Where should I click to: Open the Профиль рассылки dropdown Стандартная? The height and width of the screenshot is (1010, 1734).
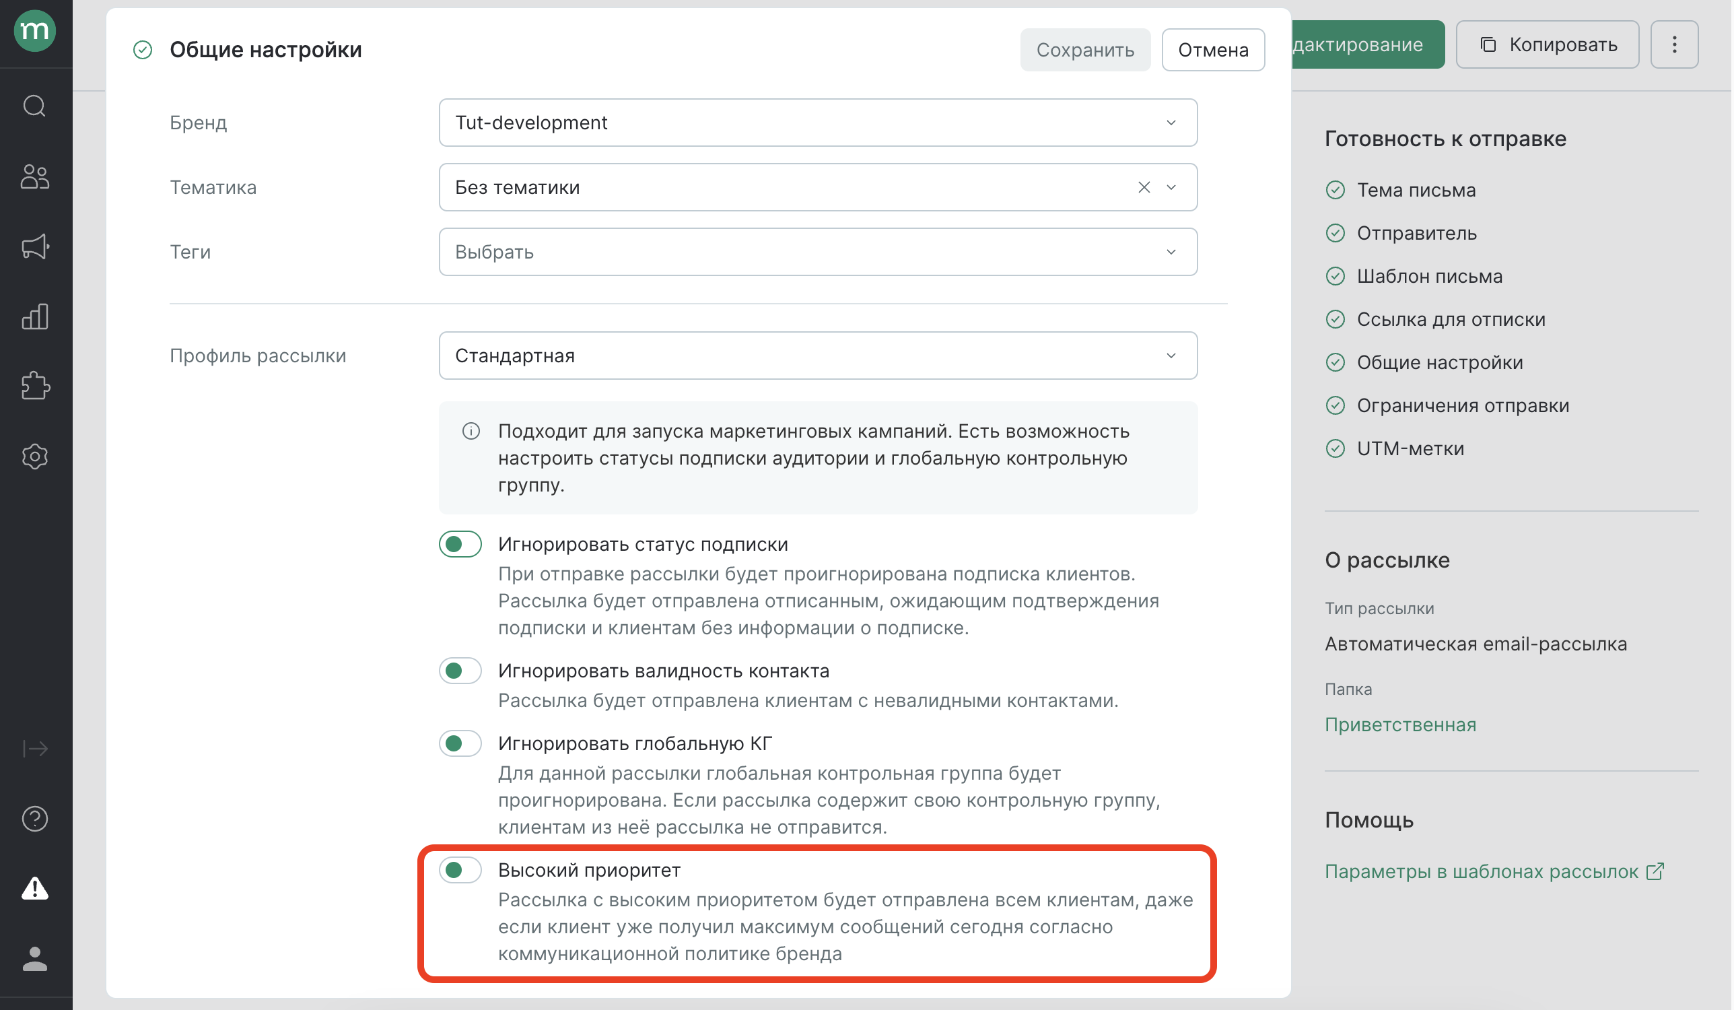tap(819, 356)
